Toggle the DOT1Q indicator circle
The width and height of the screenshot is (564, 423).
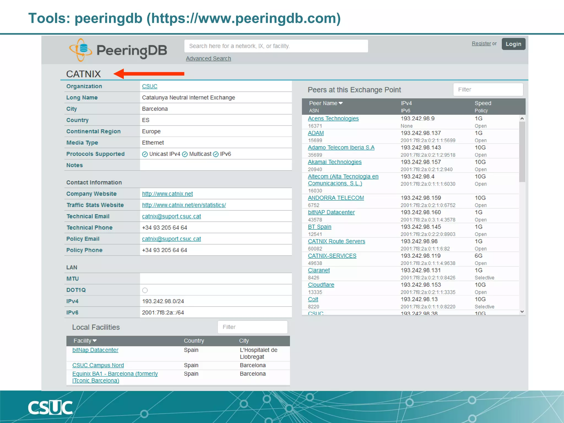coord(145,290)
